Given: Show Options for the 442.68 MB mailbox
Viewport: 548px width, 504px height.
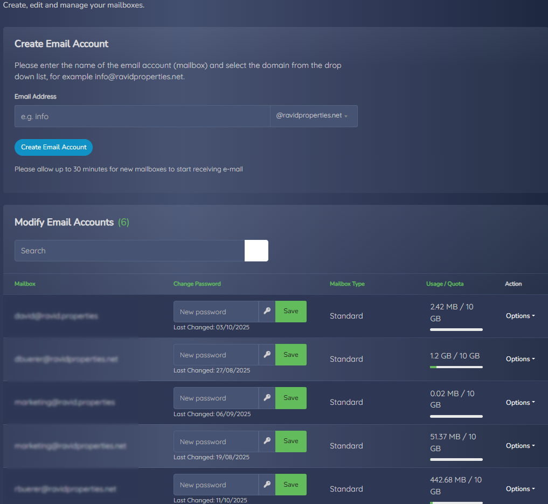Looking at the screenshot, I should [520, 489].
